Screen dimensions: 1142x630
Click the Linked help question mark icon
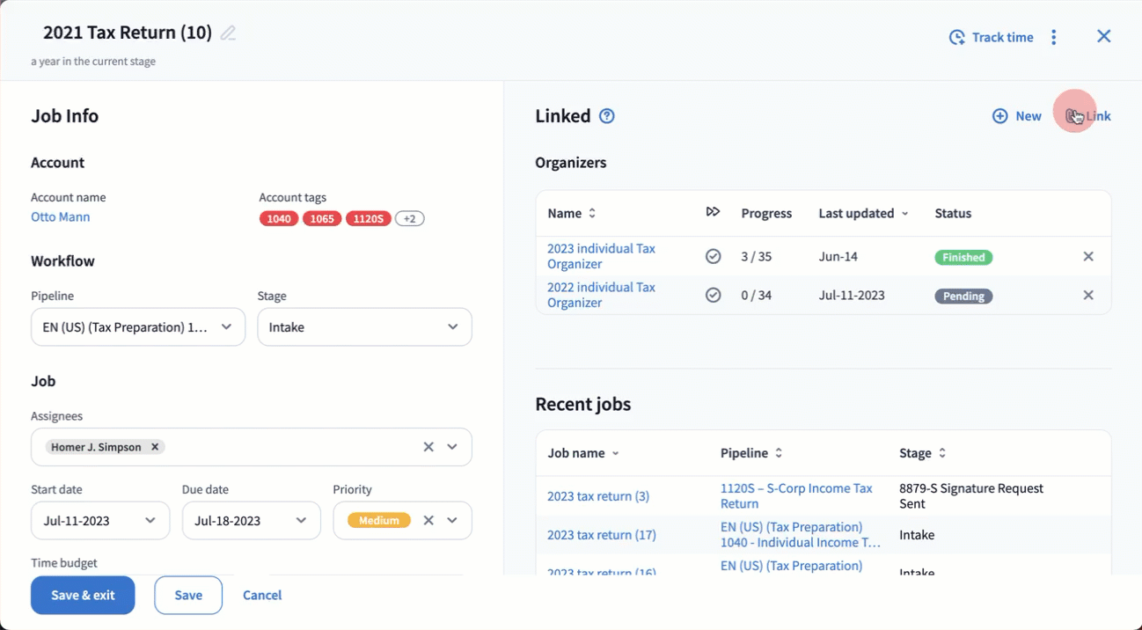606,116
